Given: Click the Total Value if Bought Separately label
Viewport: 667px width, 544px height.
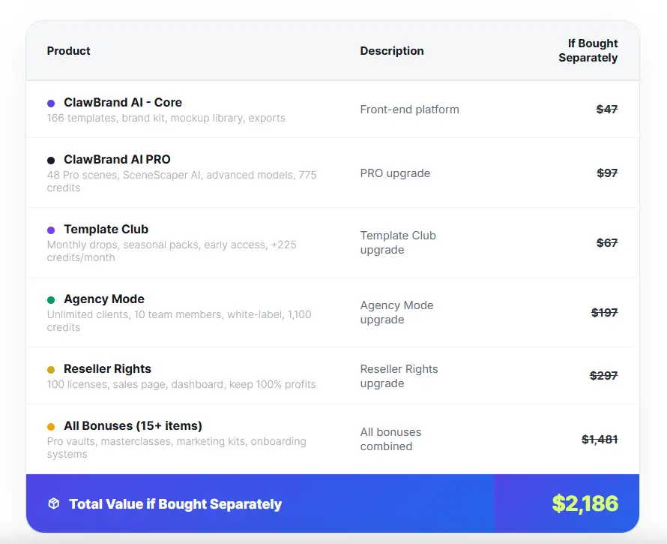Looking at the screenshot, I should click(175, 504).
